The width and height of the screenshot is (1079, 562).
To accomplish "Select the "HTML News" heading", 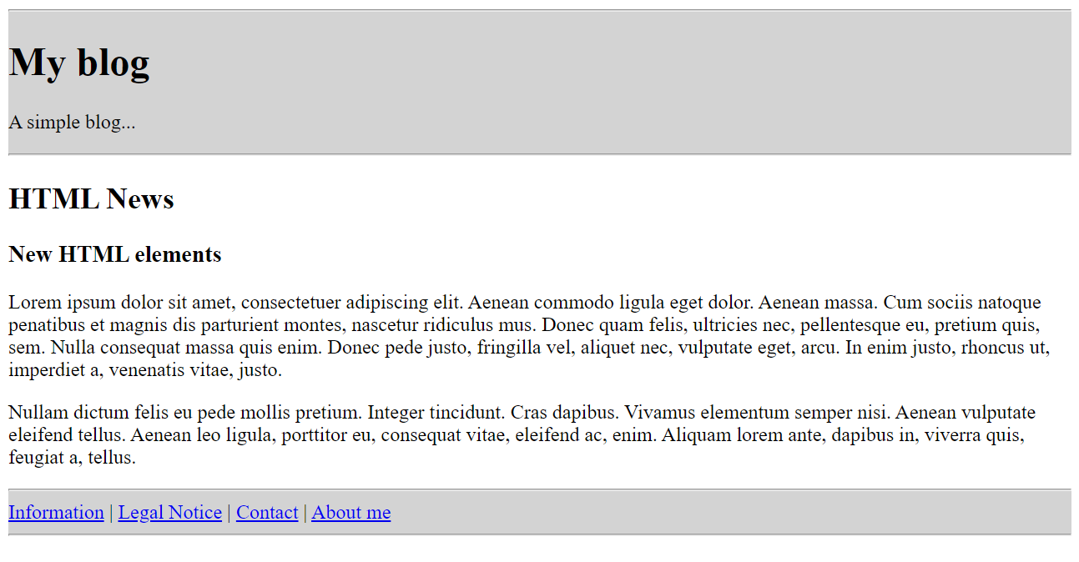I will coord(91,199).
